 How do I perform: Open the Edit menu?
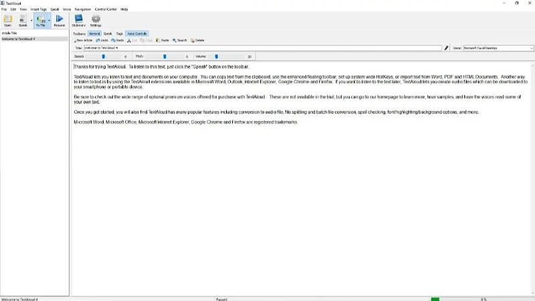[13, 9]
